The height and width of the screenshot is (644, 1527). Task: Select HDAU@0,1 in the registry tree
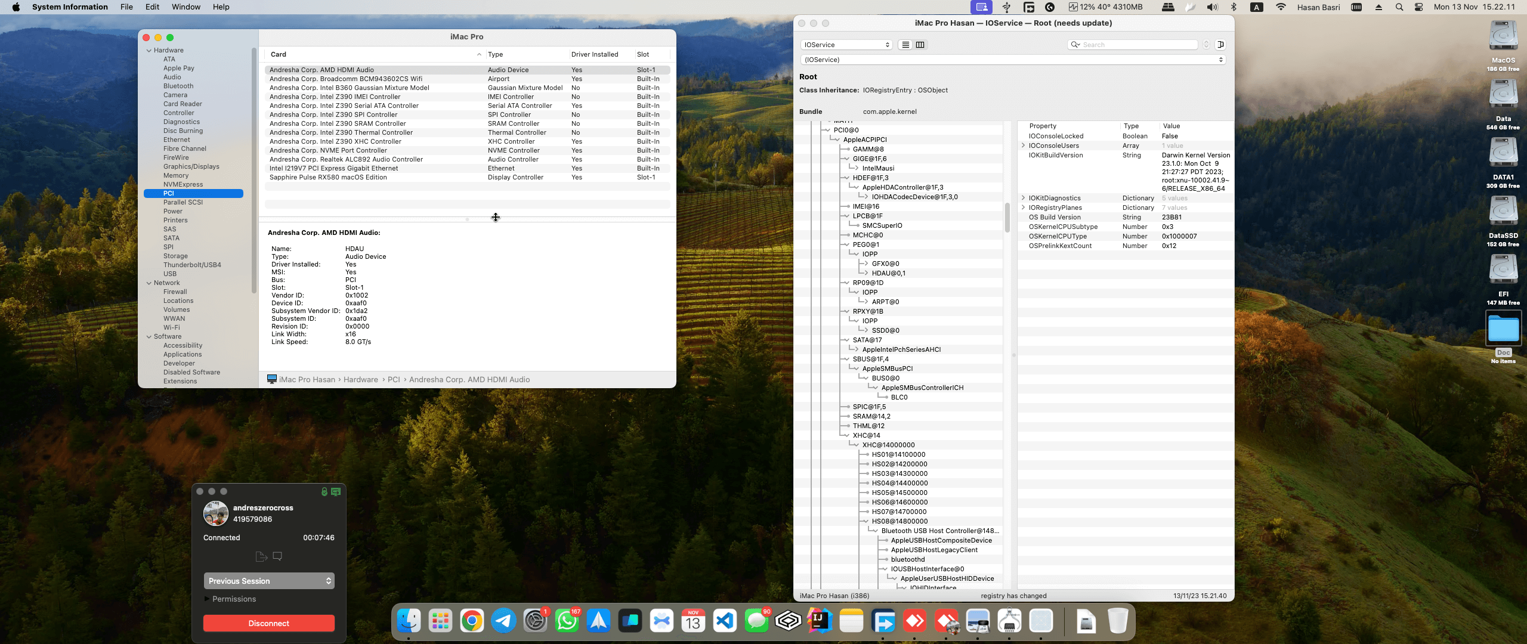(x=888, y=273)
